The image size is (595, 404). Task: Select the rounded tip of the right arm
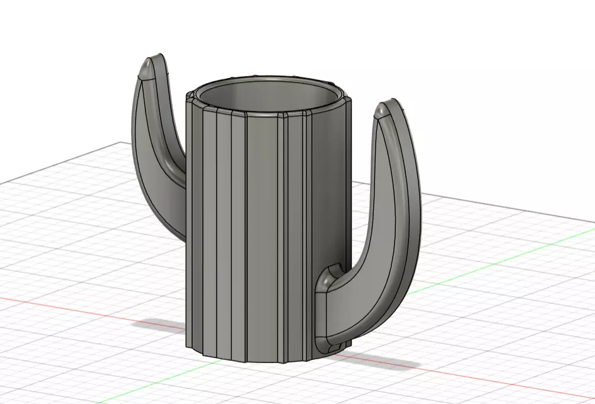pyautogui.click(x=382, y=111)
